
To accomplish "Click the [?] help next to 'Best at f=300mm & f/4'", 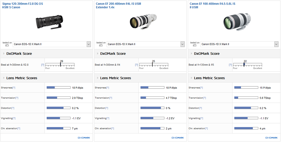I will 137,65.
